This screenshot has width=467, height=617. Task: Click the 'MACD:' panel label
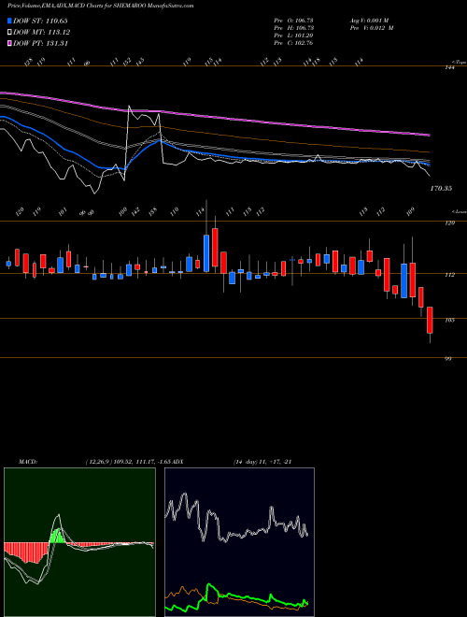pos(28,462)
